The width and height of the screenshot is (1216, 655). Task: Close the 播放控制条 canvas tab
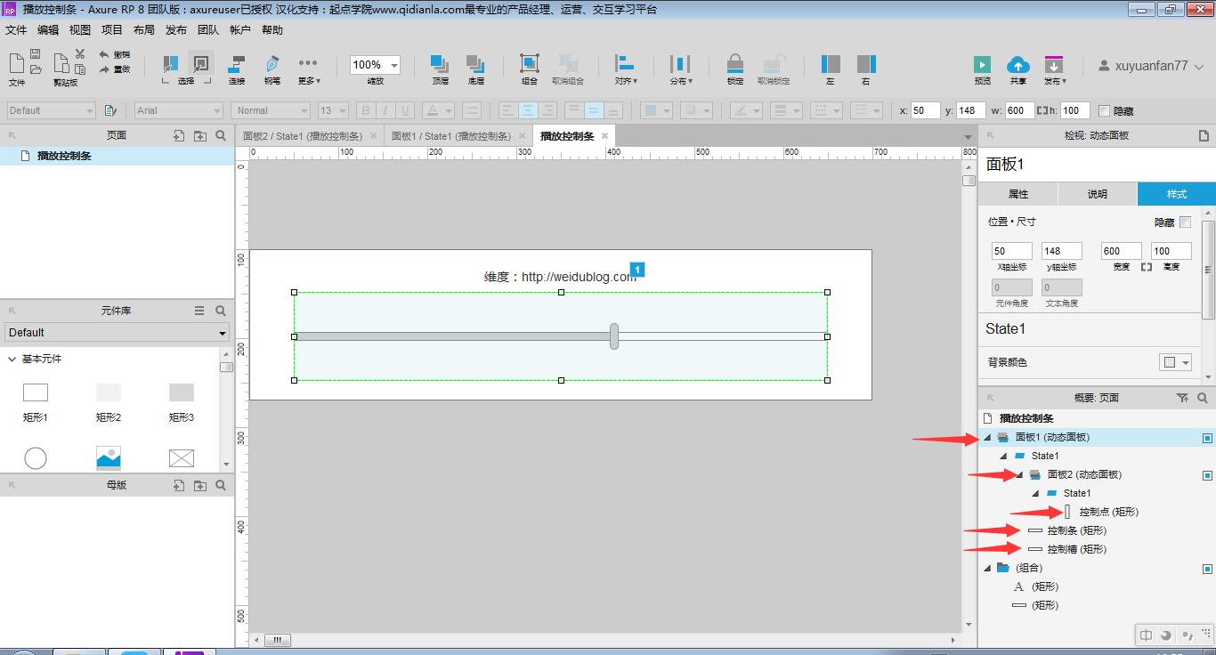click(x=604, y=136)
